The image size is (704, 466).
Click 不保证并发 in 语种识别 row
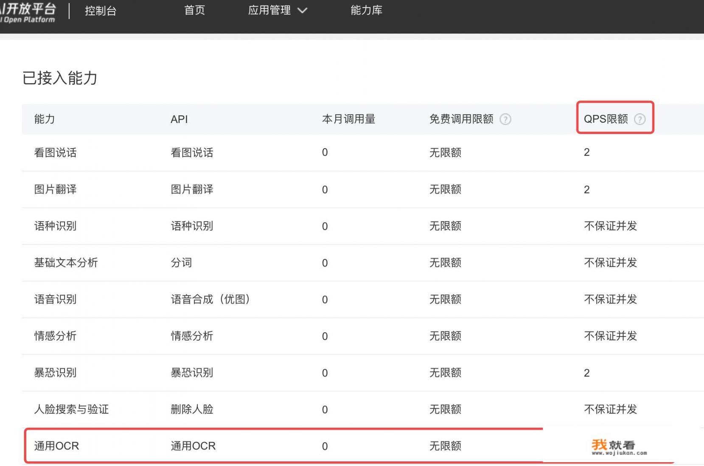coord(611,226)
